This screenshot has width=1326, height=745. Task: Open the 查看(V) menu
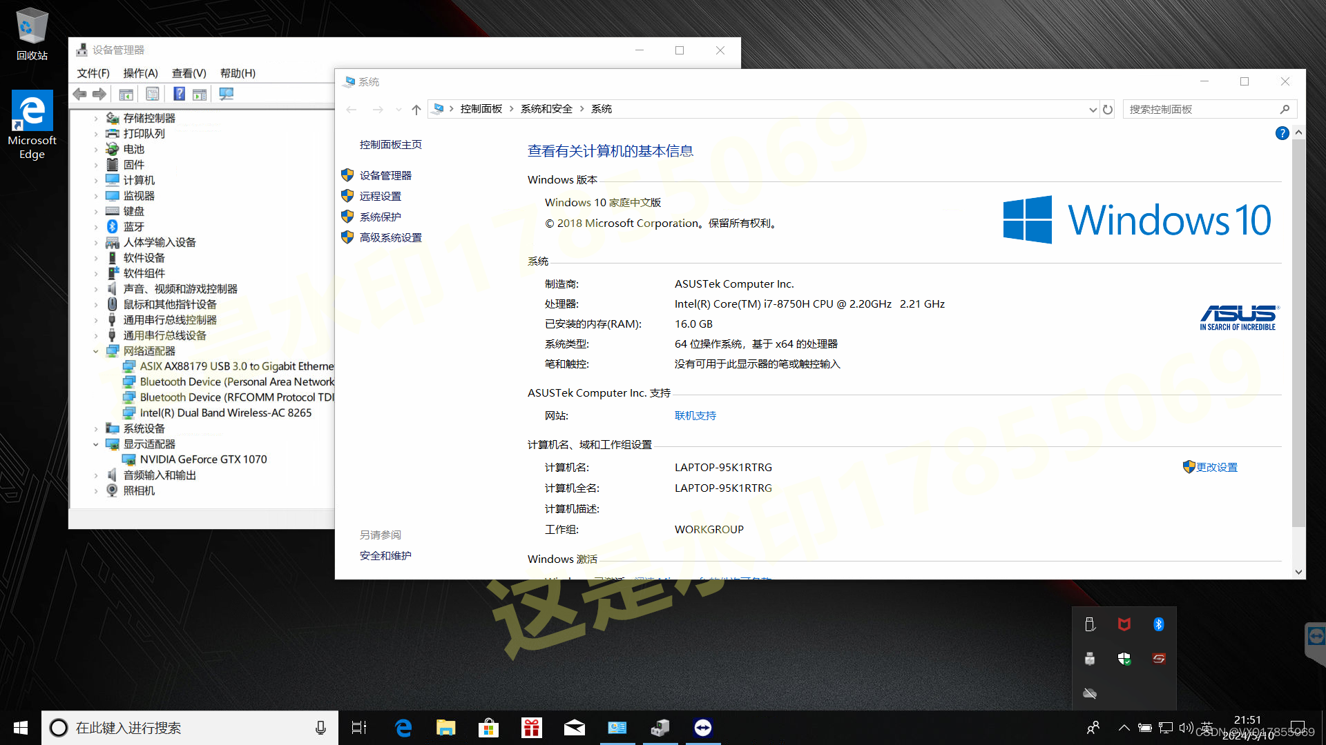click(189, 73)
